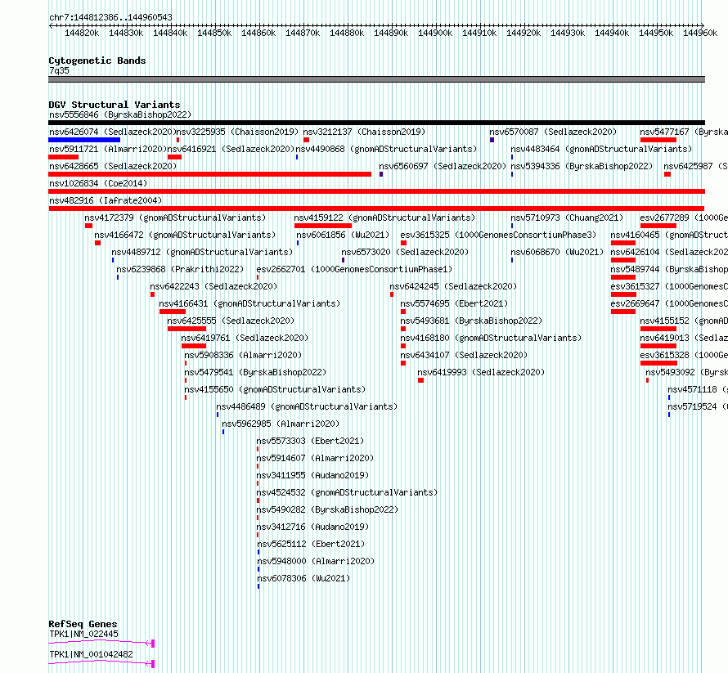The image size is (728, 673).
Task: Click the RefSeq Genes track title
Action: click(83, 624)
